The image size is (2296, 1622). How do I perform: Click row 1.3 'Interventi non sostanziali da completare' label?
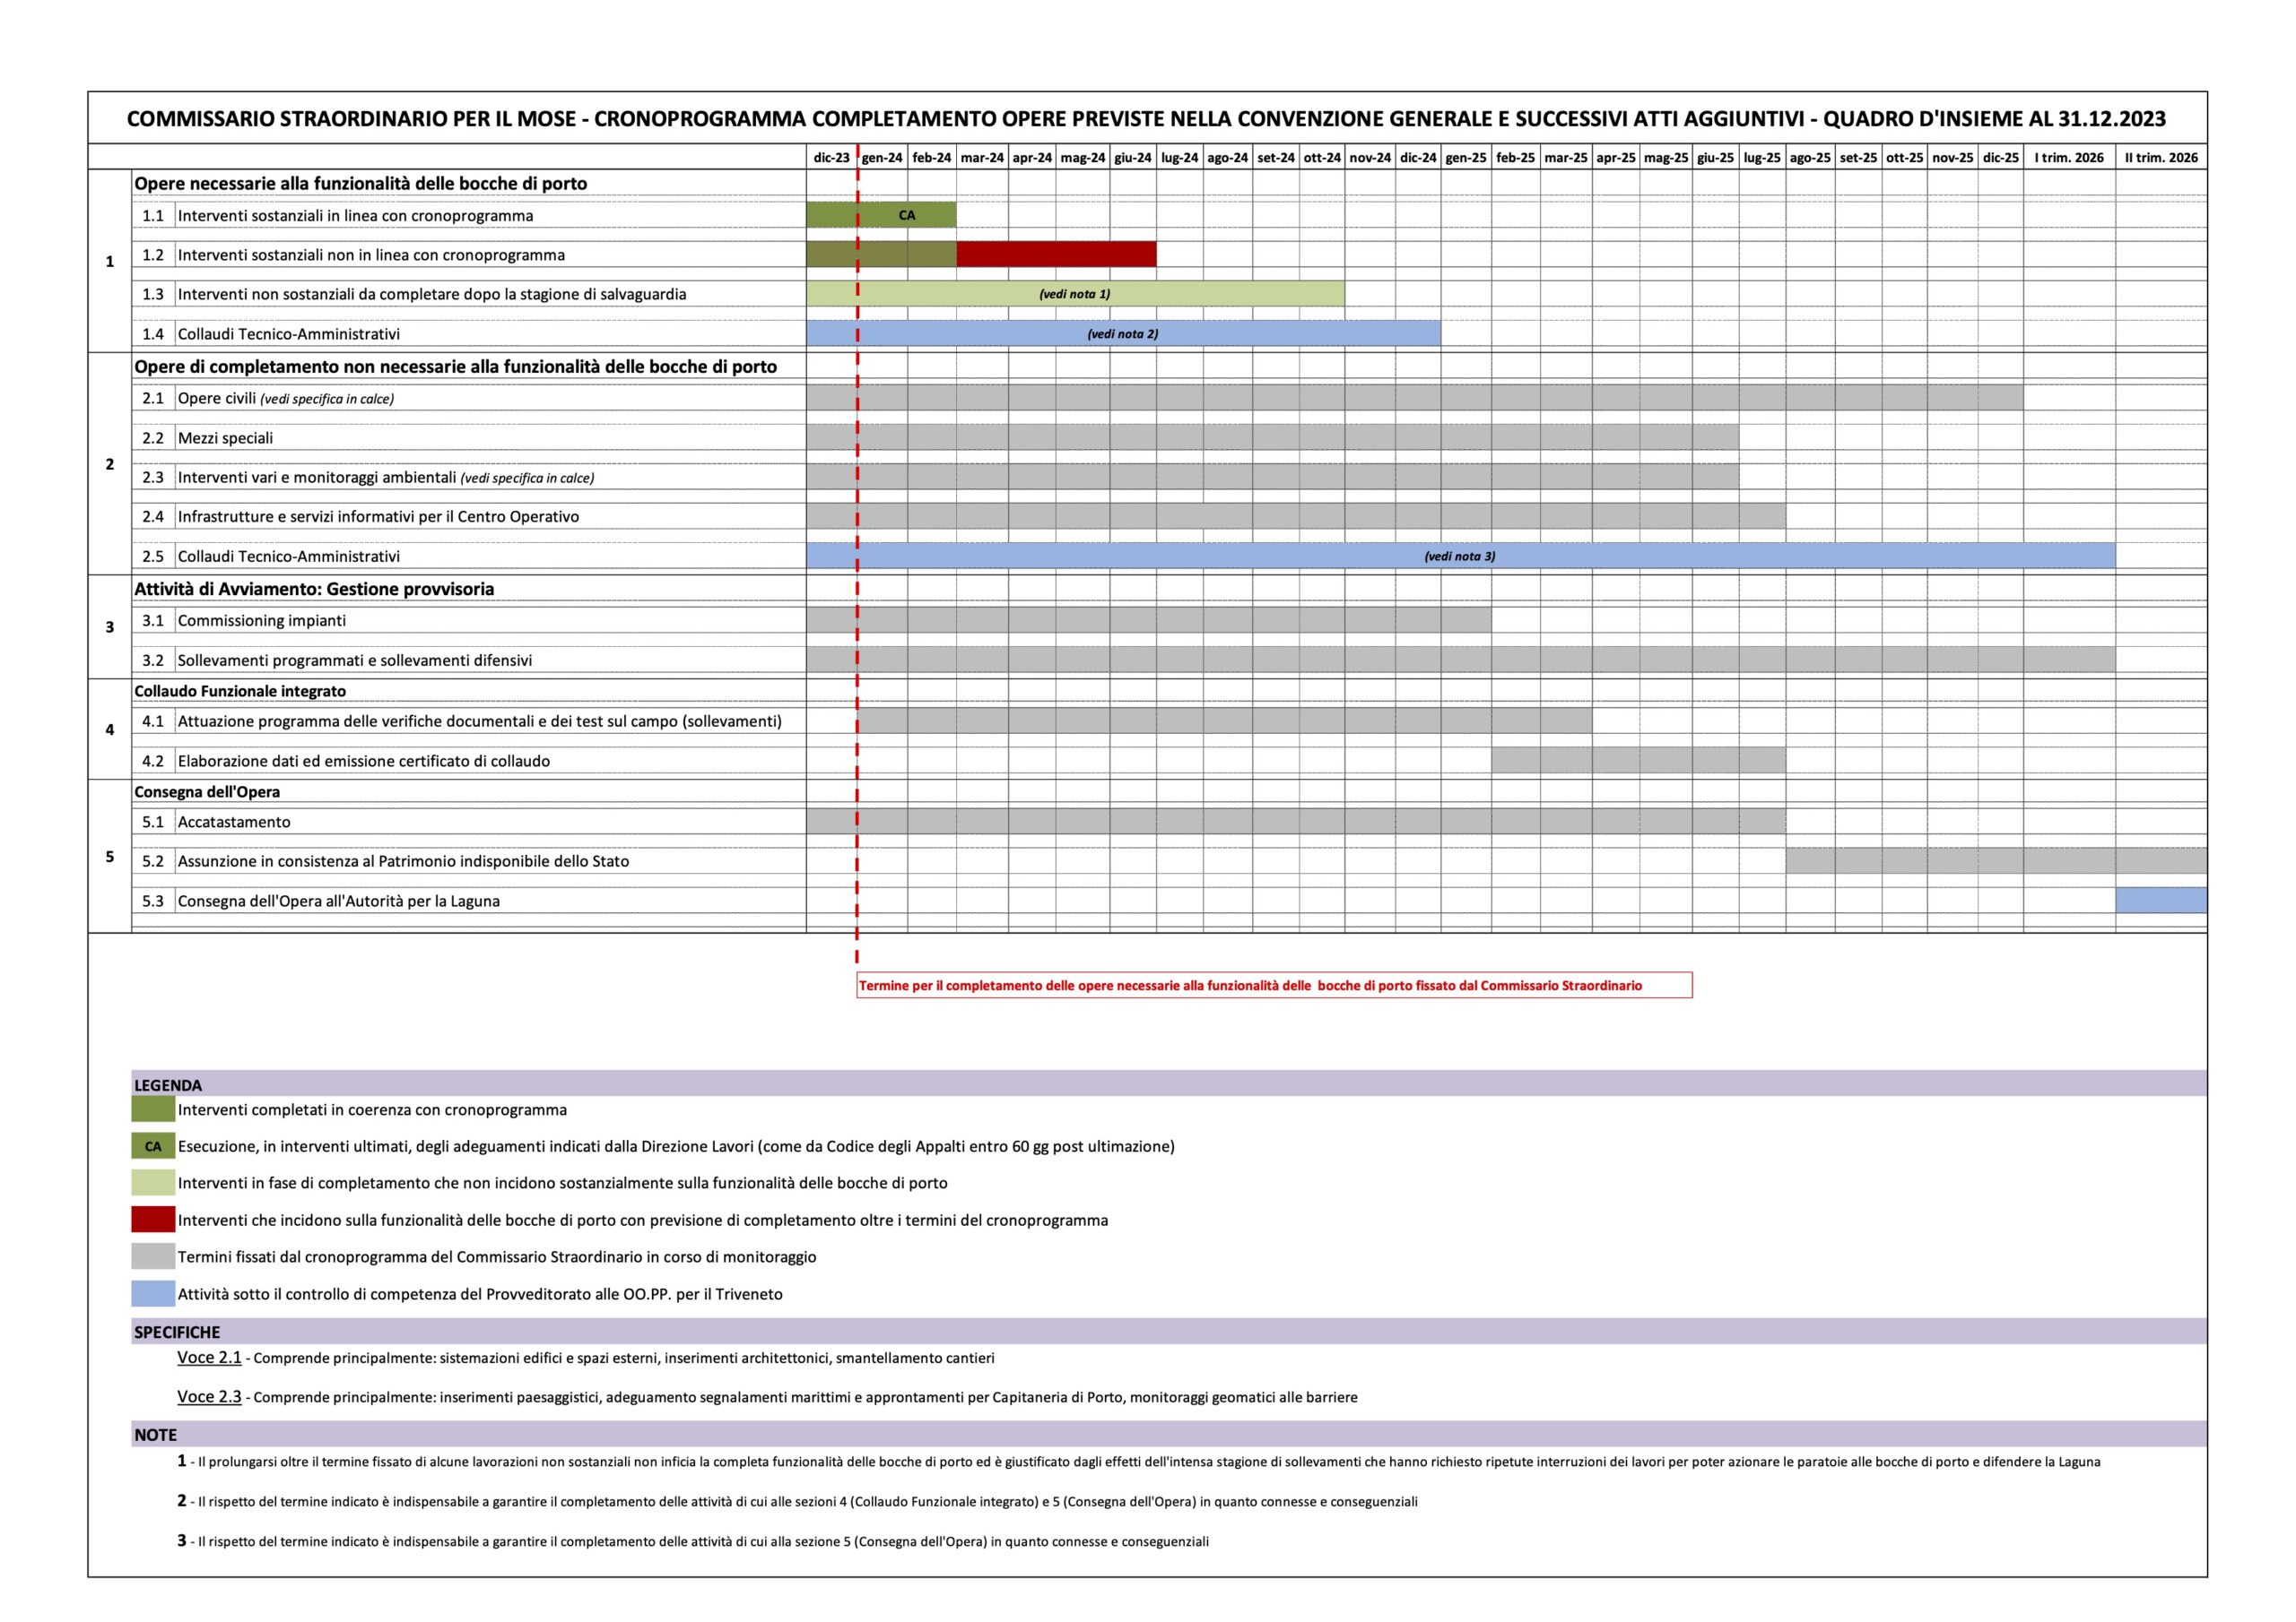(x=432, y=294)
